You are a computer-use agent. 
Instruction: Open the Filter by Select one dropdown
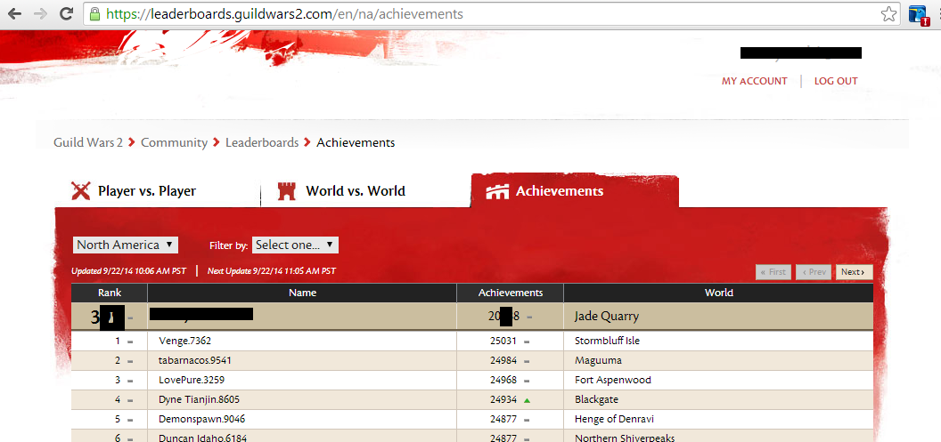pos(295,245)
